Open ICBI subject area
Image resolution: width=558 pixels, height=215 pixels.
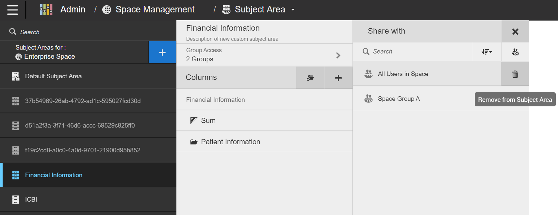pos(31,200)
